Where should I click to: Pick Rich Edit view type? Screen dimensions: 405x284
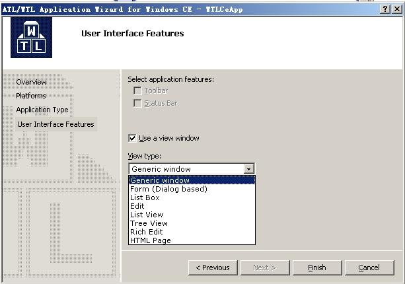192,232
